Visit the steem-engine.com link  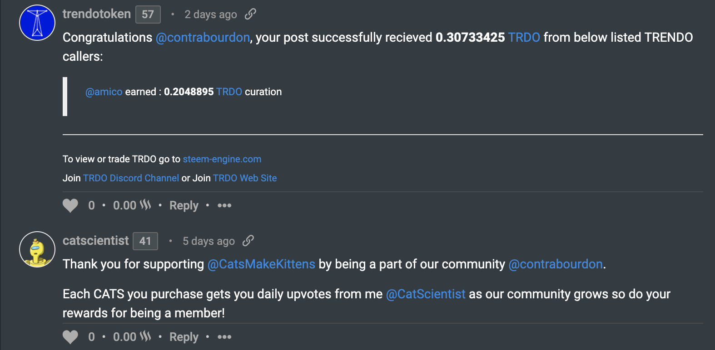point(222,159)
